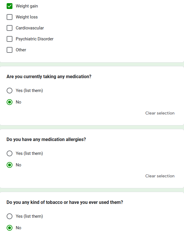The height and width of the screenshot is (233, 184).
Task: Click the tobacco question heading text
Action: click(65, 202)
